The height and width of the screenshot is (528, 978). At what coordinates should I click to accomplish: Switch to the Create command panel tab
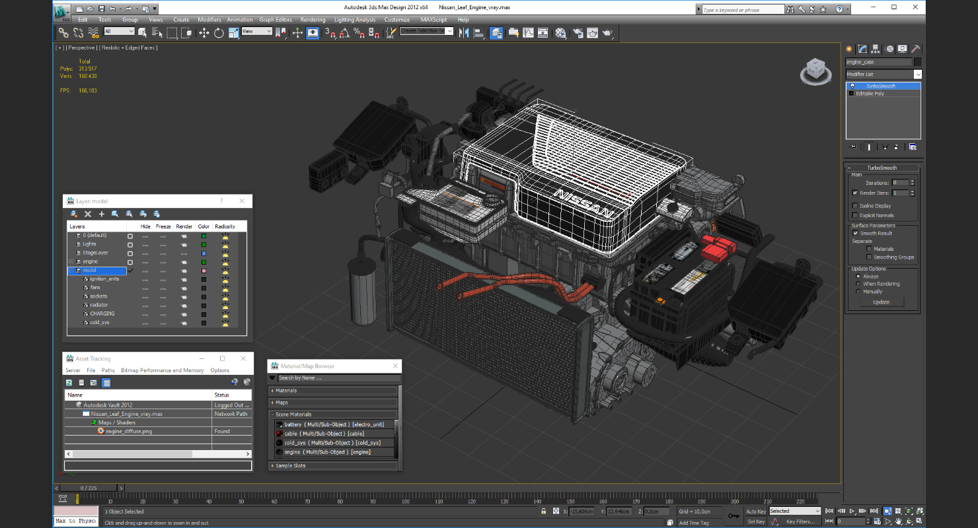[849, 49]
